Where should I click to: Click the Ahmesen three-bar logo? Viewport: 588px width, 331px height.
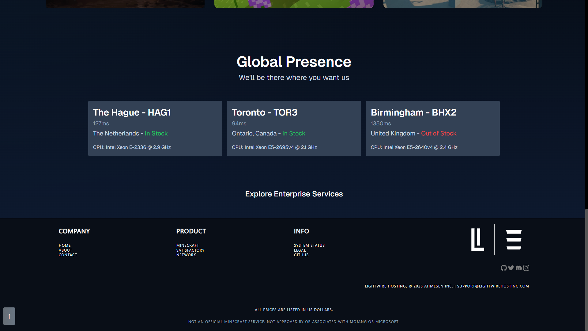pyautogui.click(x=514, y=240)
